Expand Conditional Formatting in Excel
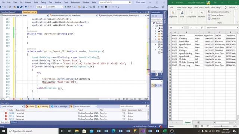Image resolution: width=239 pixels, height=134 pixels. [x=219, y=12]
